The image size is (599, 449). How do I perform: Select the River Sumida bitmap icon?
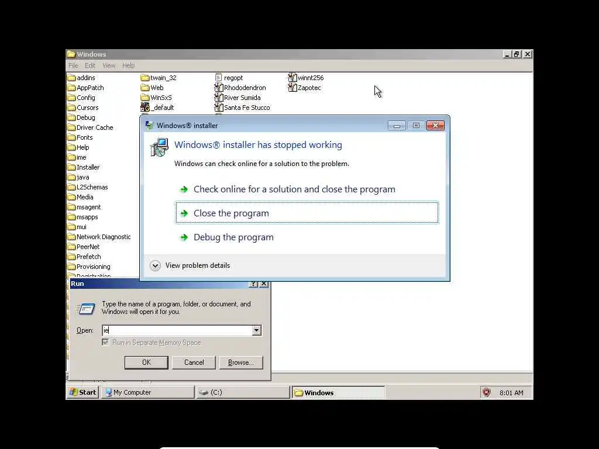click(x=219, y=98)
